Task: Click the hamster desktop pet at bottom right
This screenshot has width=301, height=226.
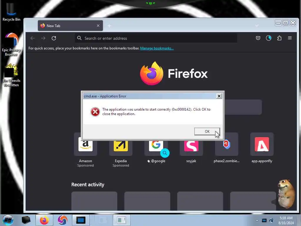Action: click(286, 194)
